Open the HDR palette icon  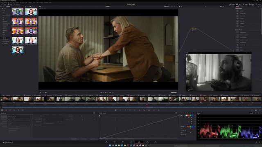(x=14, y=110)
